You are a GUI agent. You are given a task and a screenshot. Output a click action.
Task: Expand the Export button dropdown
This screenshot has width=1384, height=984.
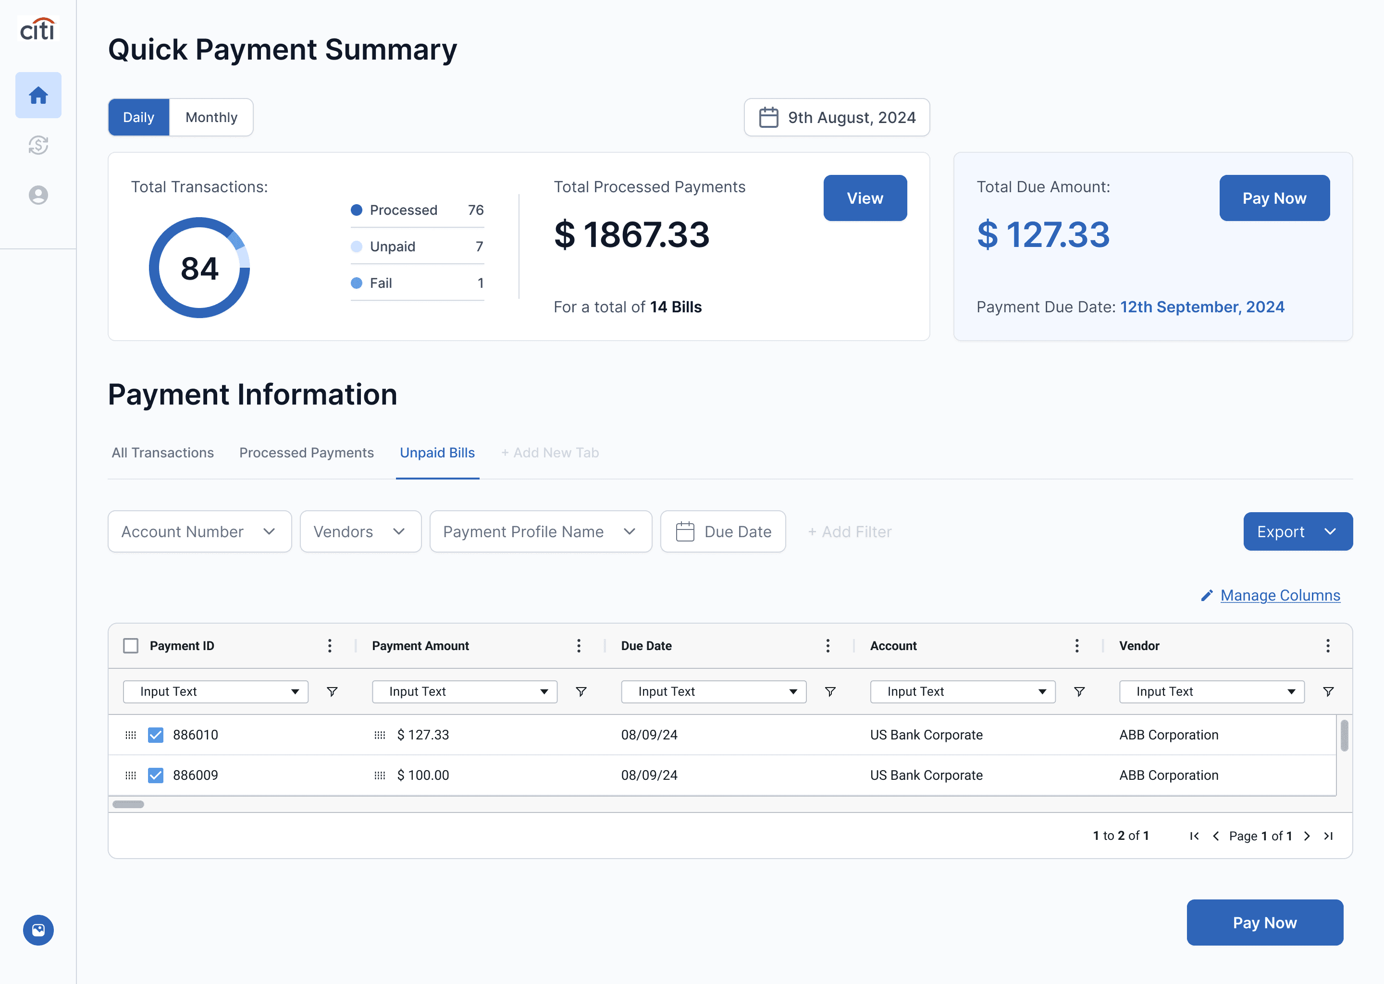(x=1298, y=531)
